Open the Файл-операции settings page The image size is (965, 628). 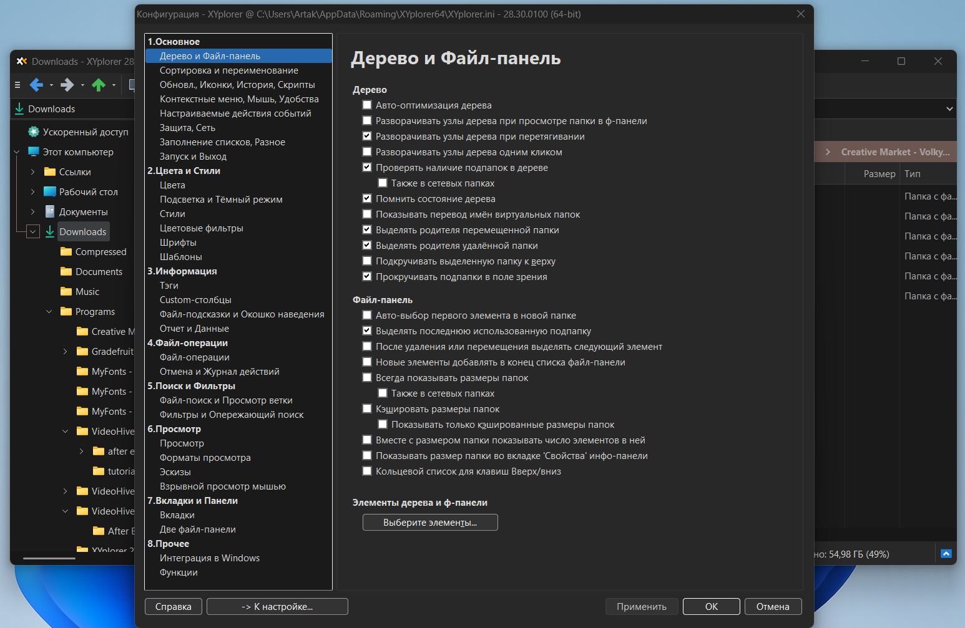pyautogui.click(x=195, y=357)
